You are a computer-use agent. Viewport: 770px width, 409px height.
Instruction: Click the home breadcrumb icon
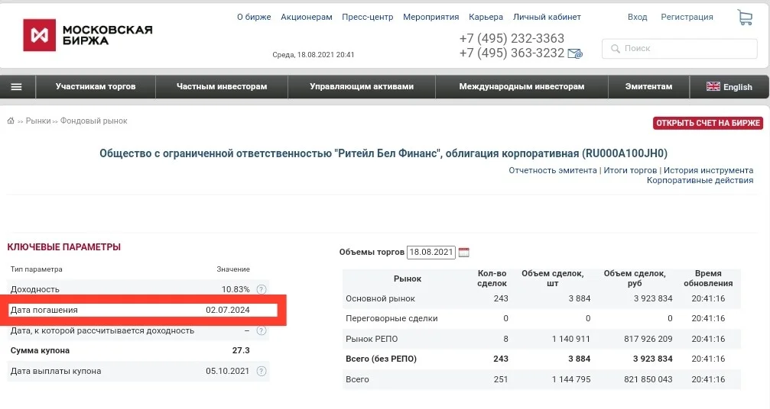[11, 121]
